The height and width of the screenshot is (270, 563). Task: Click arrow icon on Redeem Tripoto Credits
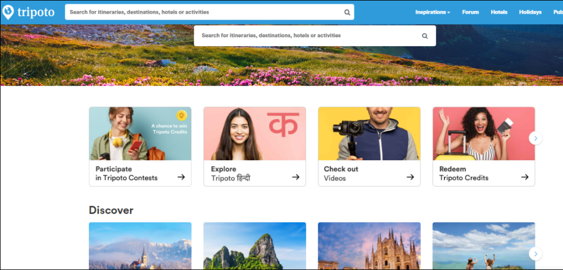click(525, 177)
